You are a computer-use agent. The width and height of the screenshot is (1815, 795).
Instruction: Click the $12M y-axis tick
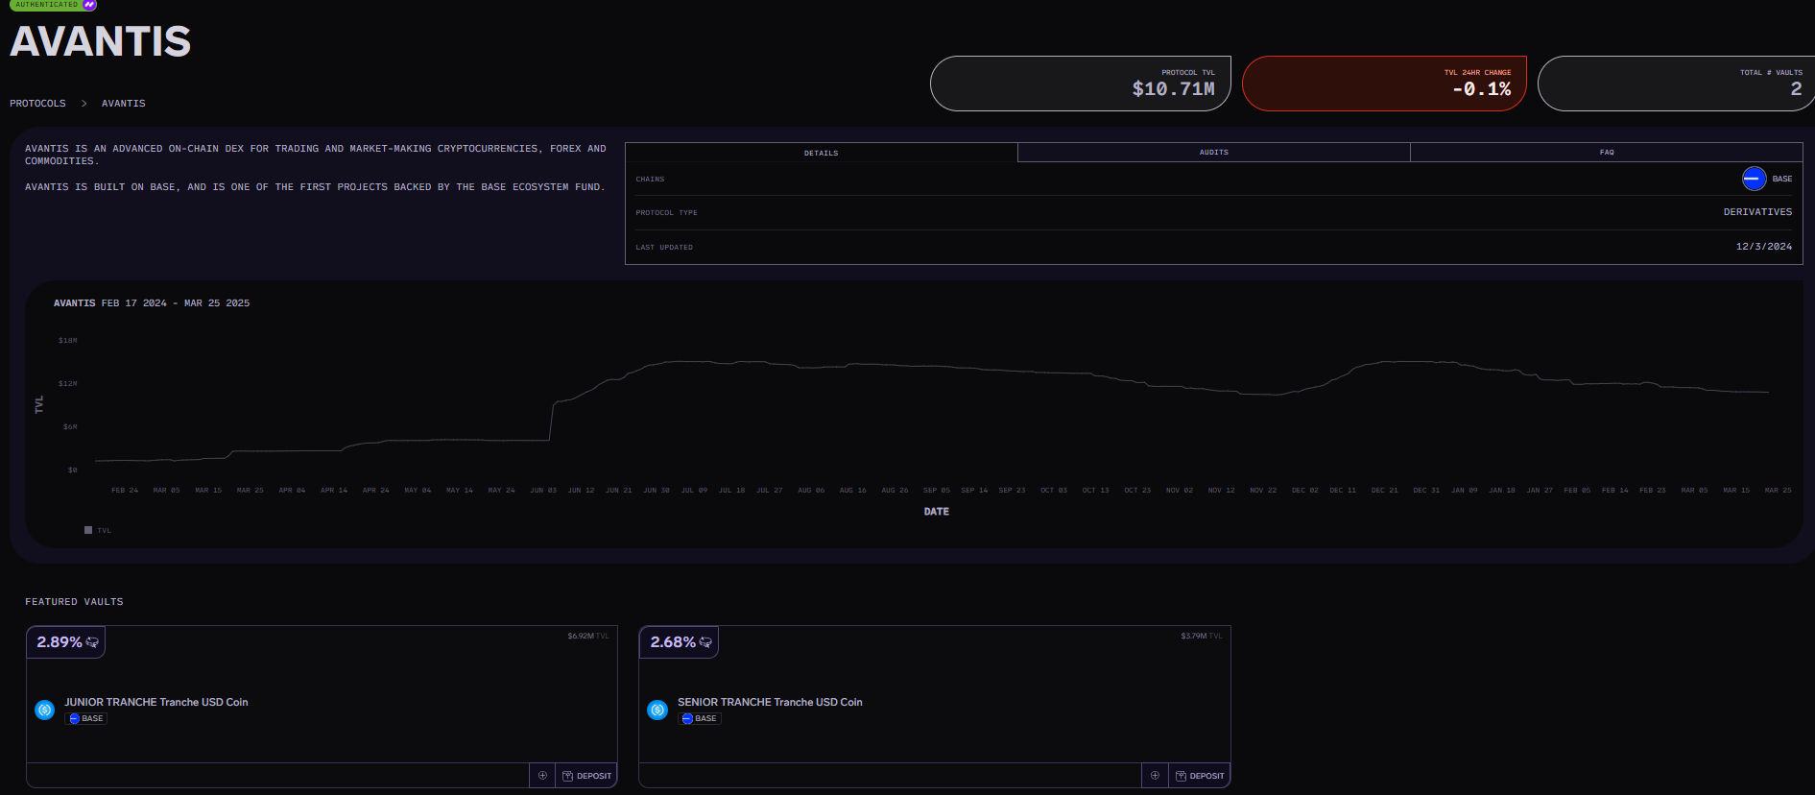point(67,384)
